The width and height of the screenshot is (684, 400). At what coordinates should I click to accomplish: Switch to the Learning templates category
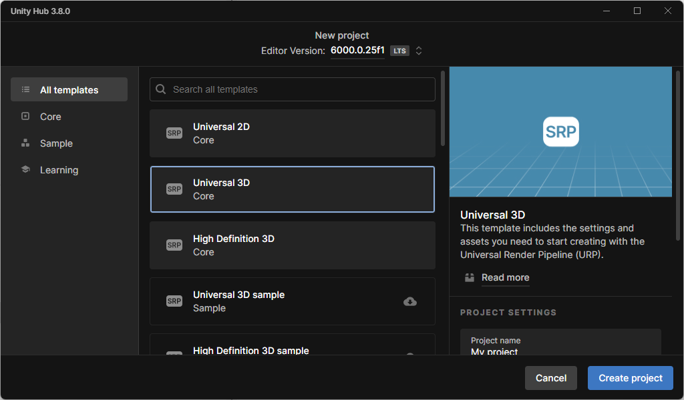click(59, 170)
